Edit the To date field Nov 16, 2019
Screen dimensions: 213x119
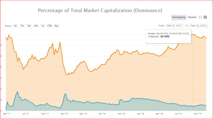pos(199,26)
